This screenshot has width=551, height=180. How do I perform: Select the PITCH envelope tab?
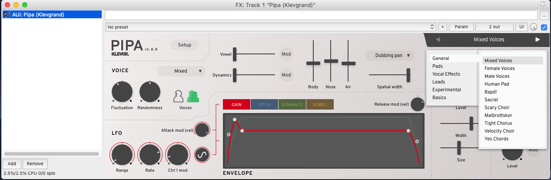(x=264, y=104)
